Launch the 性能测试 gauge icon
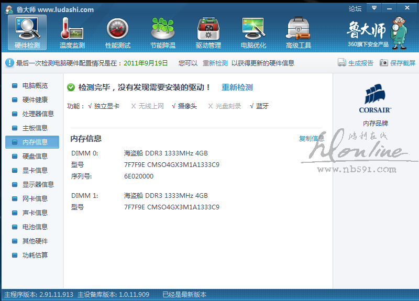Viewport: 419px width, 301px height. [x=117, y=32]
